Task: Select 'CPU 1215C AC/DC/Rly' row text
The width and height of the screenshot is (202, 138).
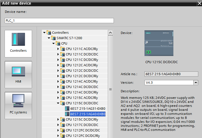Action: pos(82,98)
